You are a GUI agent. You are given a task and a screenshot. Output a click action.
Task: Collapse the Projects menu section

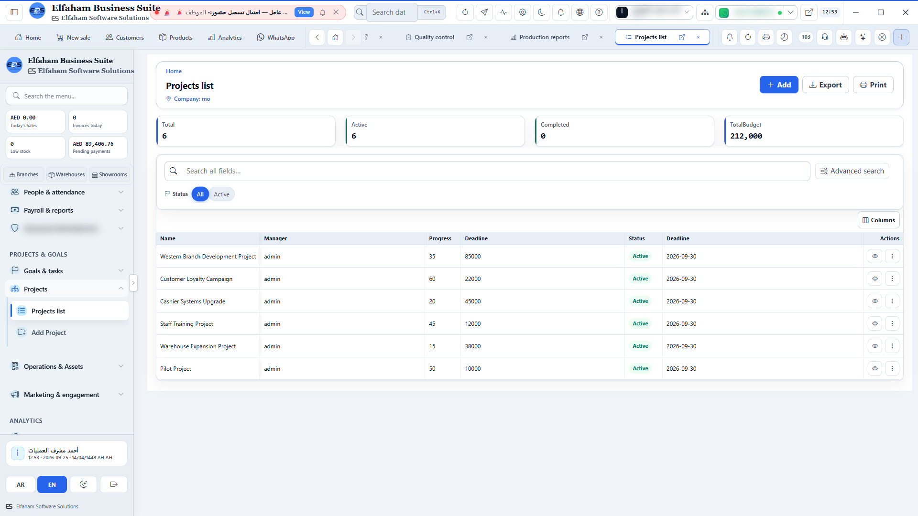pyautogui.click(x=67, y=289)
